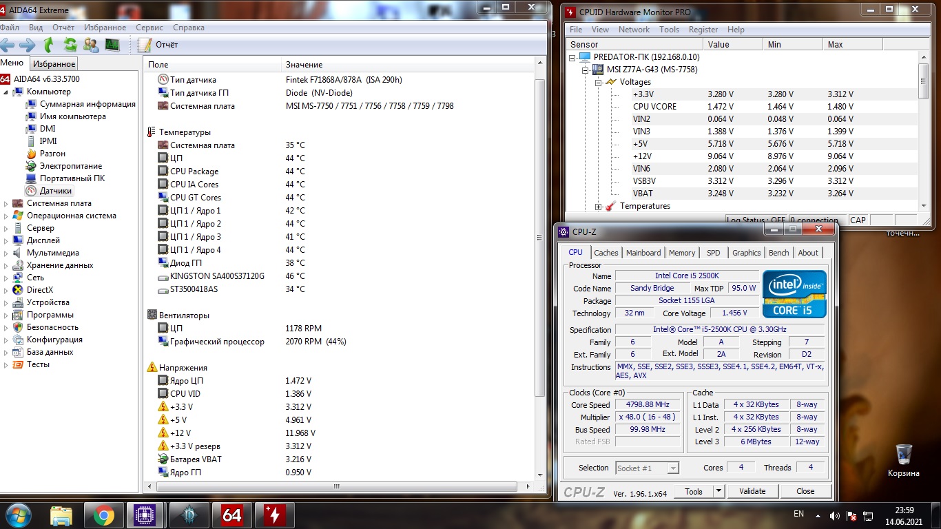The width and height of the screenshot is (941, 529).
Task: Click the AIDA64 Back arrow toolbar icon
Action: tap(8, 45)
